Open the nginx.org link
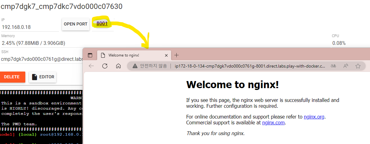The image size is (370, 144). point(314,117)
